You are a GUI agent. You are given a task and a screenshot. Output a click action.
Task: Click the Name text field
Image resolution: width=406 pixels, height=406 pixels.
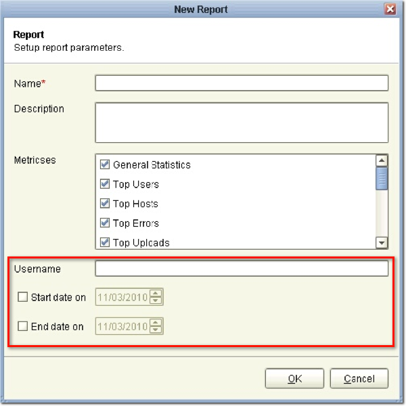242,83
